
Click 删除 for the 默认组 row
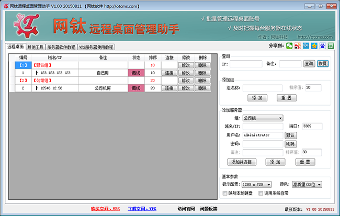pos(202,65)
